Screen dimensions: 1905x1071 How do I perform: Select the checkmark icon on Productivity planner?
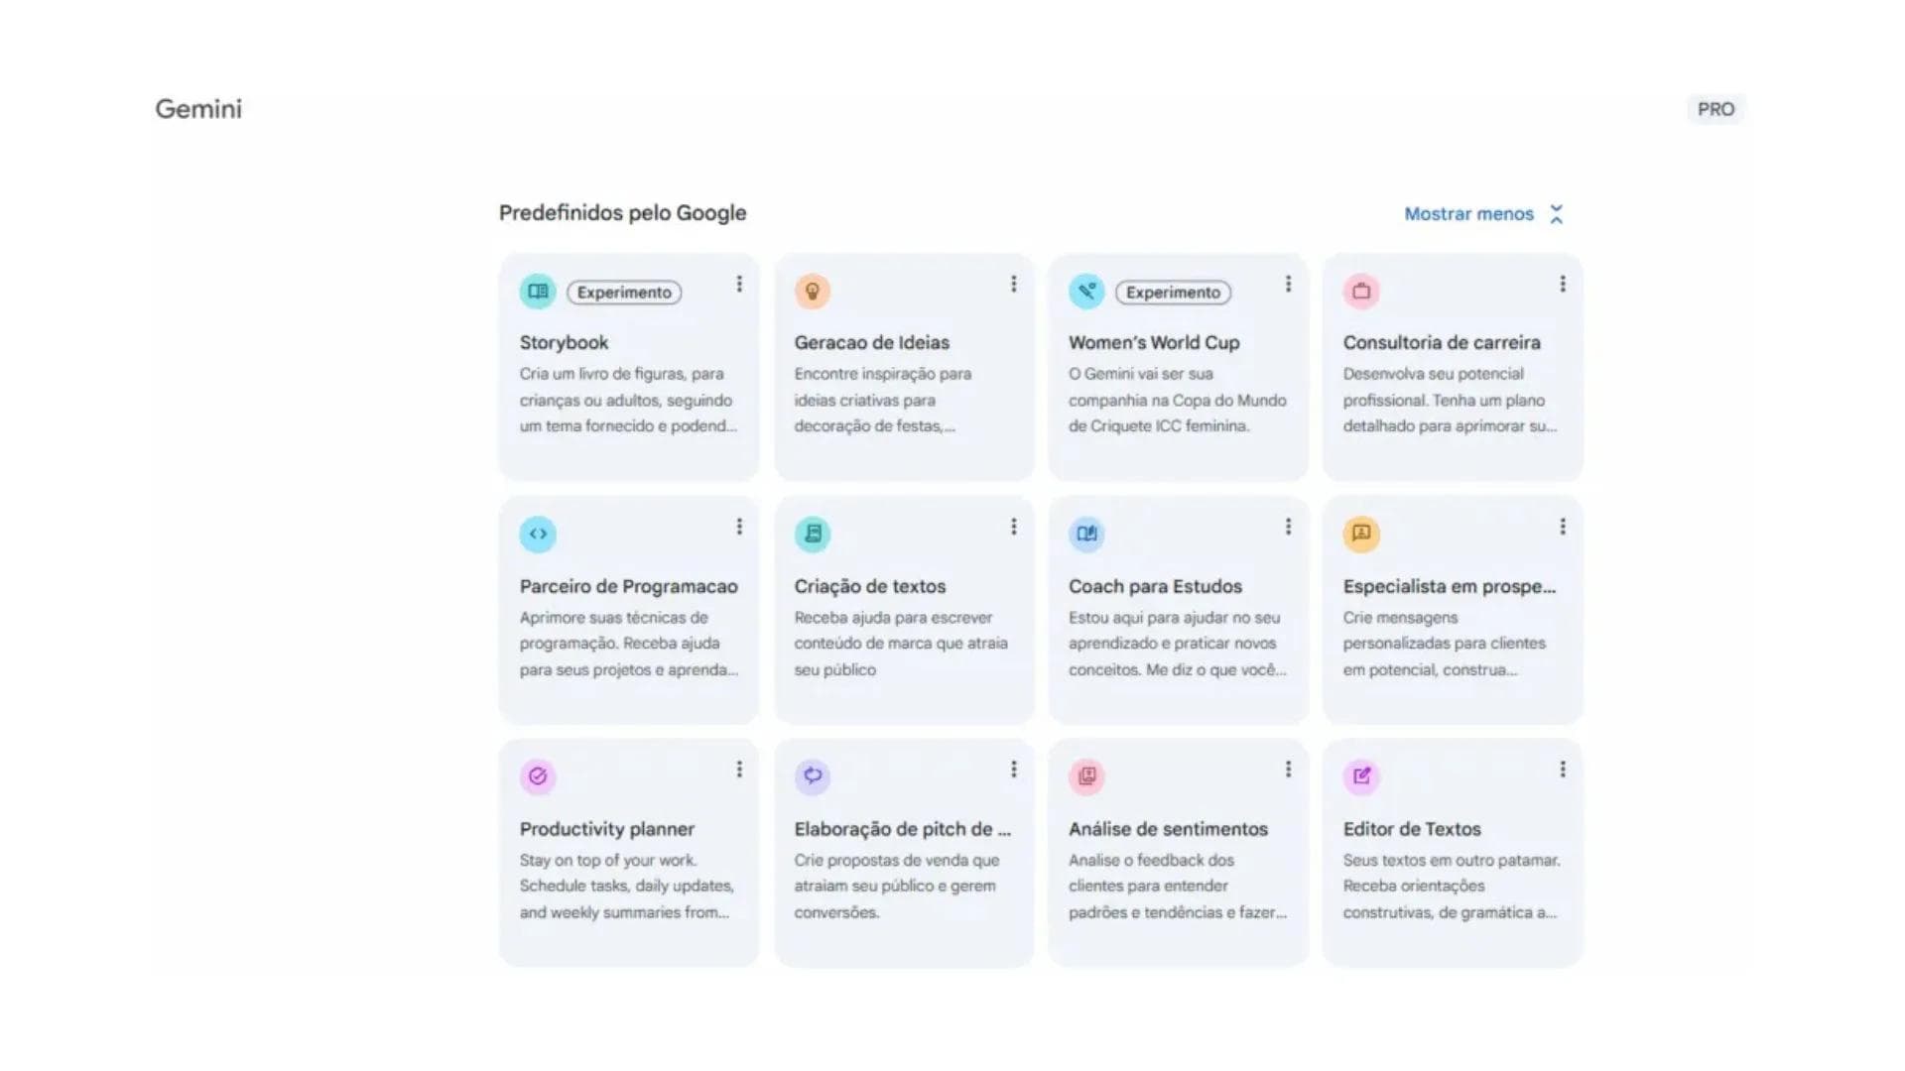tap(537, 776)
